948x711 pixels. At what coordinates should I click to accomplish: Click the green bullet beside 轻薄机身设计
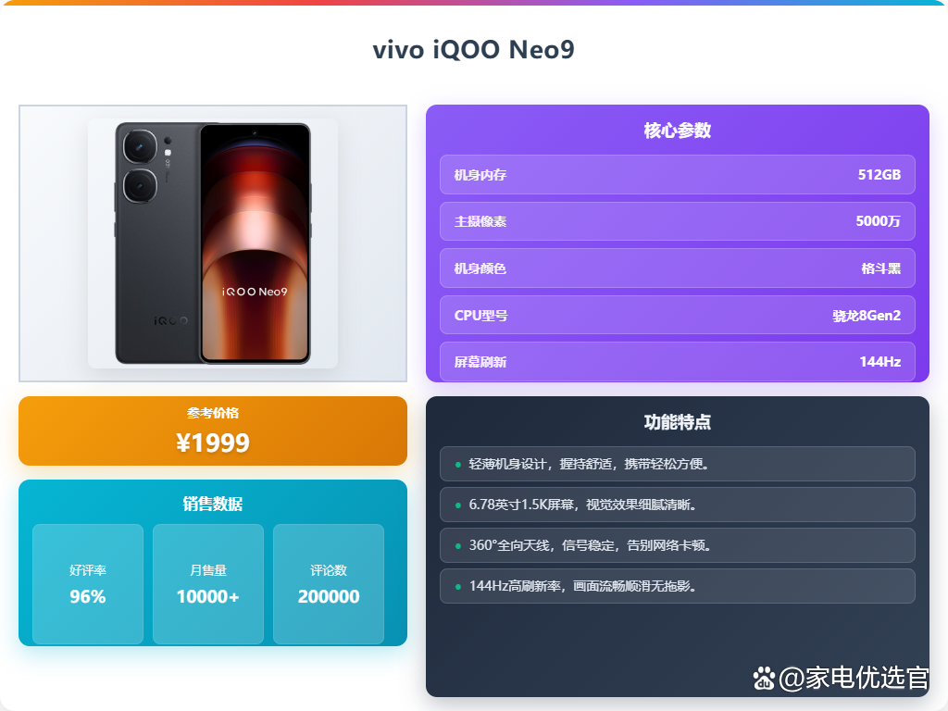(457, 465)
